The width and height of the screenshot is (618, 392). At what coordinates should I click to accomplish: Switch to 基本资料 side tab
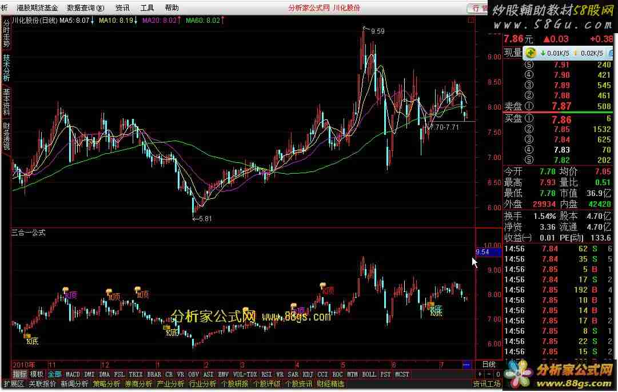[6, 102]
